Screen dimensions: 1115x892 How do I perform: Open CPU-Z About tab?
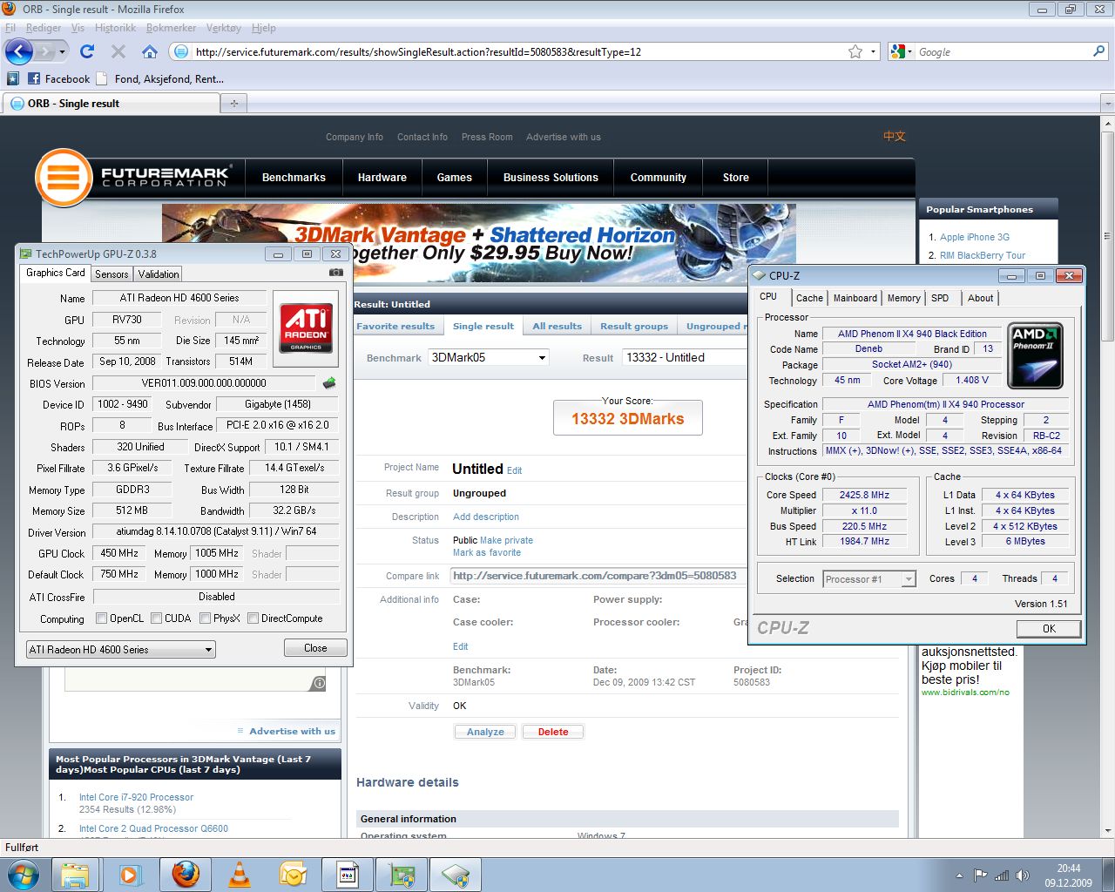click(980, 298)
